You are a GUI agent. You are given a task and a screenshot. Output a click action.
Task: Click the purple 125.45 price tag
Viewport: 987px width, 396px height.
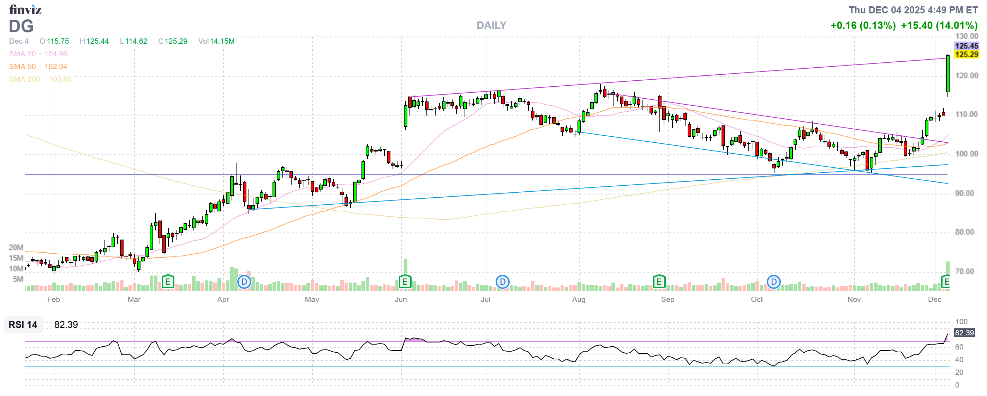[966, 46]
